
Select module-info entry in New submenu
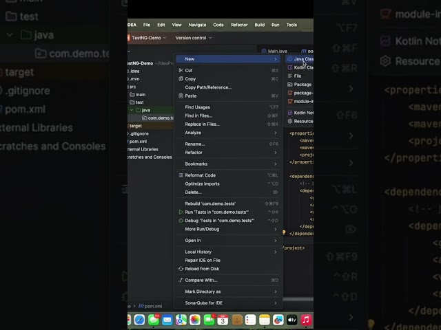[x=300, y=101]
